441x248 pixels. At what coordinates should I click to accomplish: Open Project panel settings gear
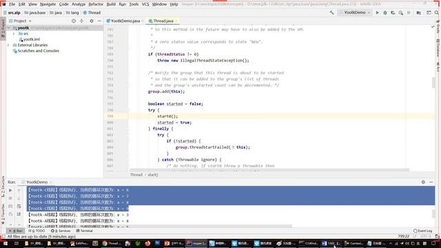tap(92, 21)
